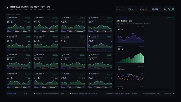Click the status dot on vm-node-13
Screen dimensions: 181x102
(x=8, y=74)
